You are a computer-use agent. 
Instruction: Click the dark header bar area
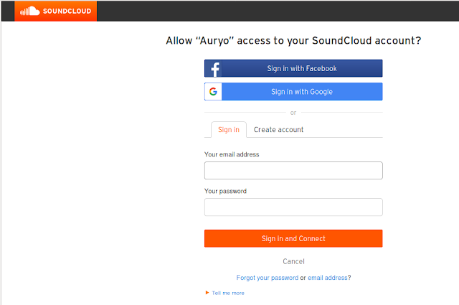[278, 11]
